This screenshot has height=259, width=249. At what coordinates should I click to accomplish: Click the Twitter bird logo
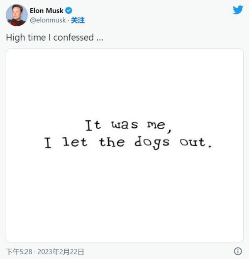[x=238, y=10]
